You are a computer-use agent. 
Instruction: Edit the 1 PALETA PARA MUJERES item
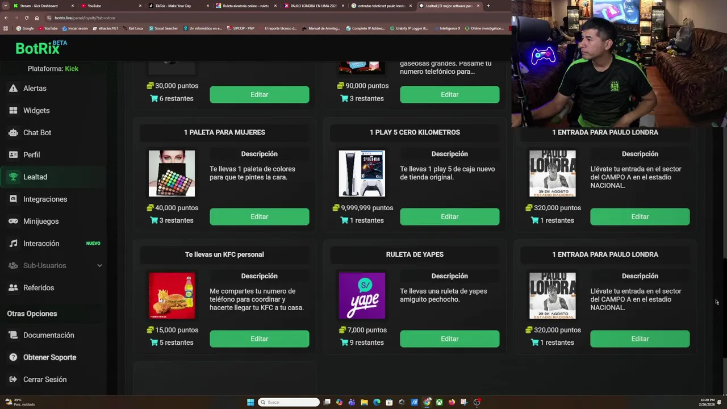(x=259, y=216)
